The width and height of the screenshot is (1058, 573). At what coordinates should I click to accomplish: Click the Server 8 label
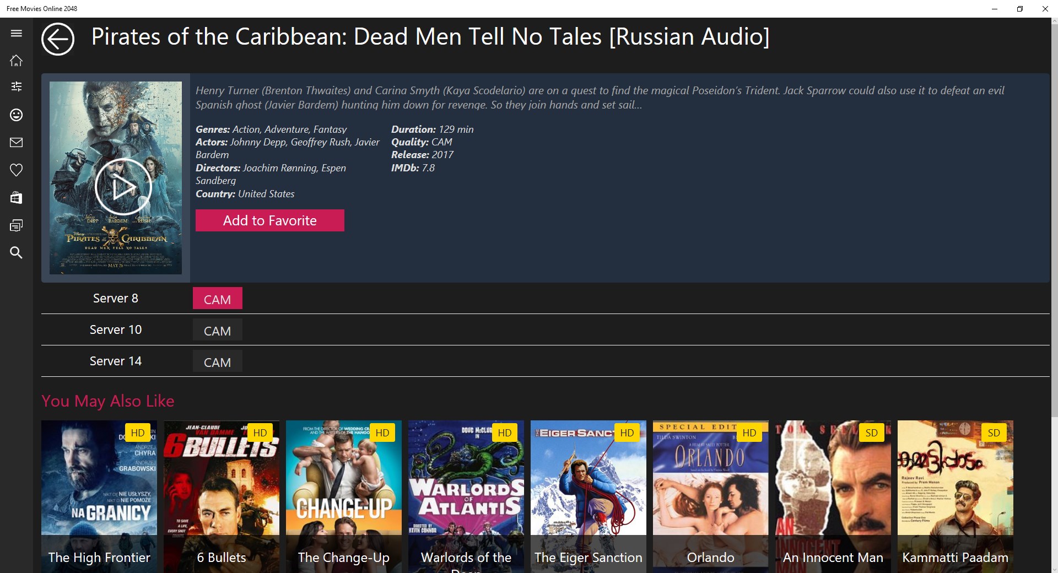pos(116,298)
